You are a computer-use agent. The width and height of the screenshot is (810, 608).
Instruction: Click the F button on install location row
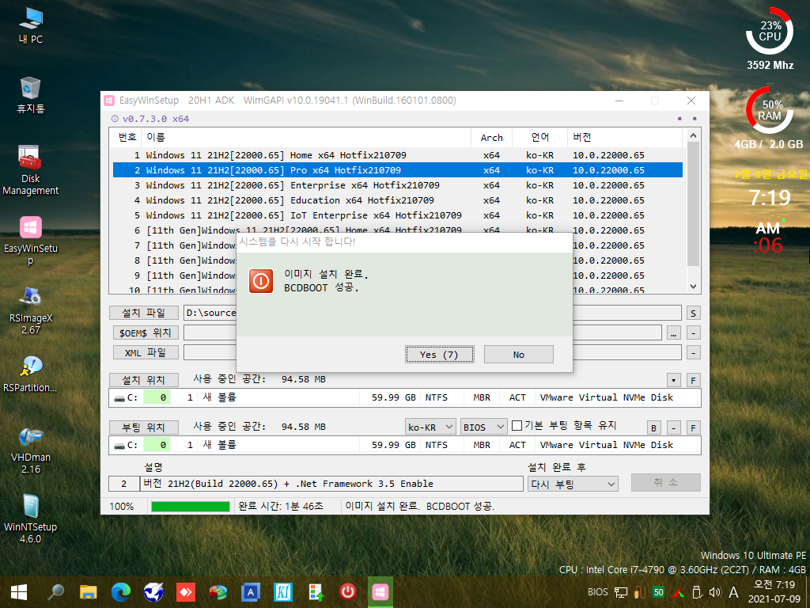[693, 381]
